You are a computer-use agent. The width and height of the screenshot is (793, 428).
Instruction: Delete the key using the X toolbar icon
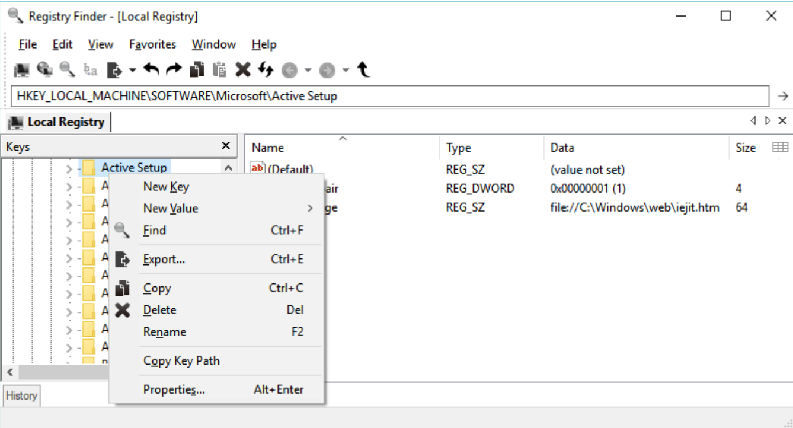pyautogui.click(x=244, y=69)
